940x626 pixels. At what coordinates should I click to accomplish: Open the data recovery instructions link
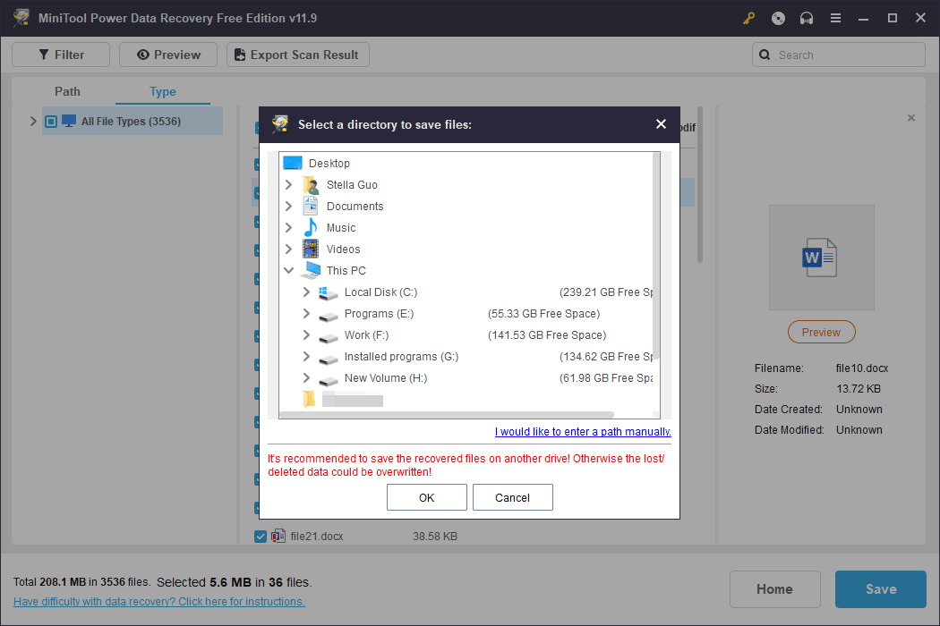(158, 602)
